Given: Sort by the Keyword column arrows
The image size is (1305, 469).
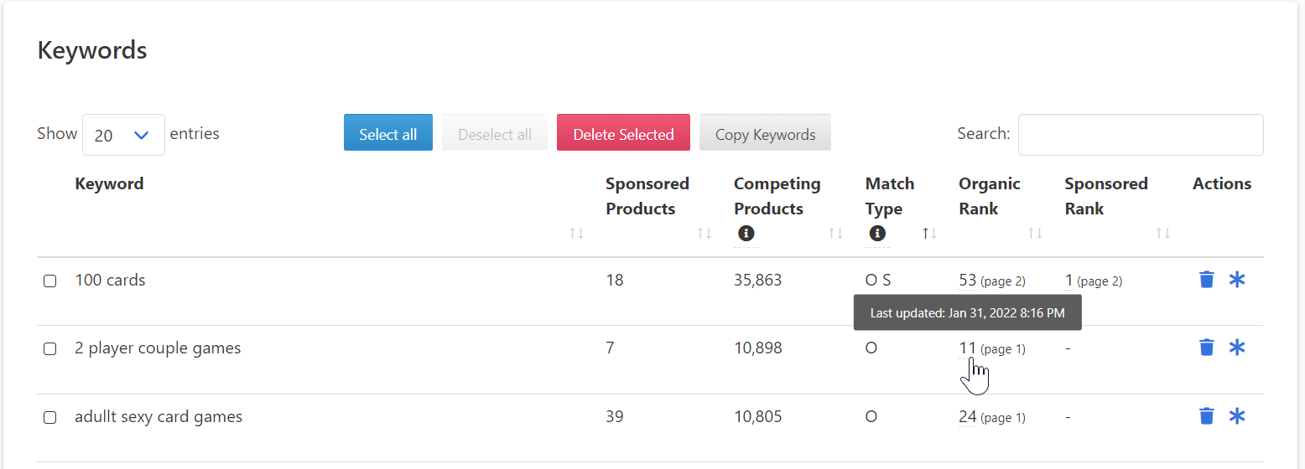Looking at the screenshot, I should click(576, 234).
